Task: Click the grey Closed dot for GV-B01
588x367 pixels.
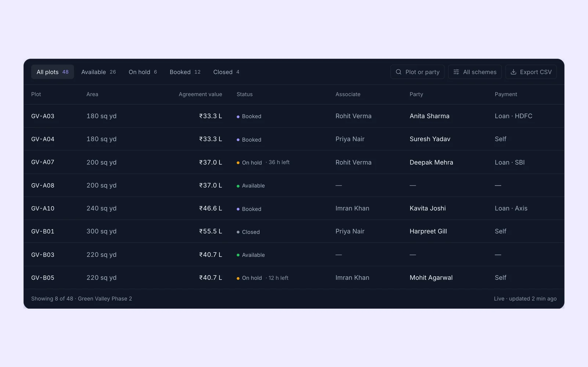Action: (x=238, y=232)
